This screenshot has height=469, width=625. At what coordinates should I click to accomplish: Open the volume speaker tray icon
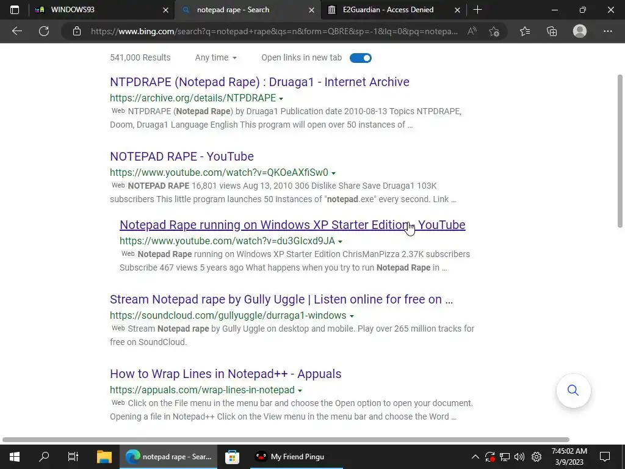pyautogui.click(x=519, y=457)
